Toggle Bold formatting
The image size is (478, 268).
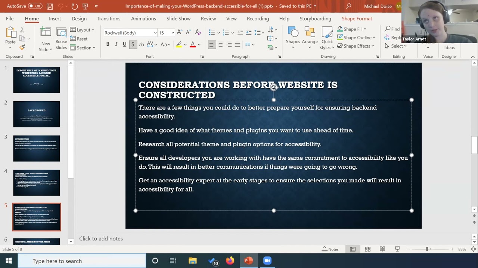[108, 44]
